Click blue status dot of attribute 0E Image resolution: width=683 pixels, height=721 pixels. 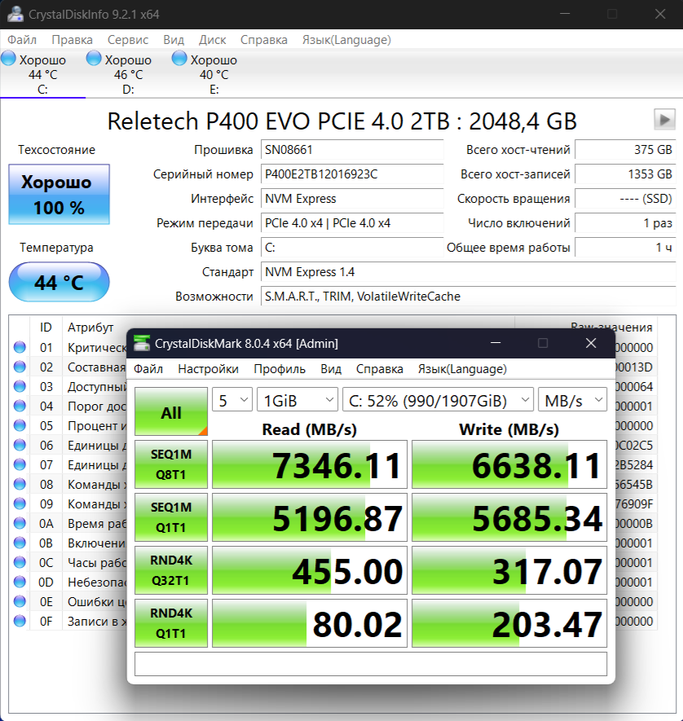point(20,601)
